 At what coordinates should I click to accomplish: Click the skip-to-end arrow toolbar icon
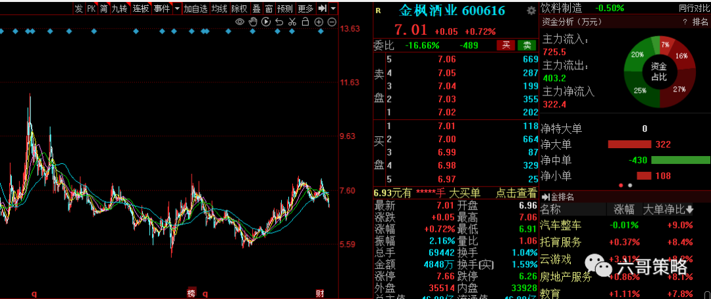click(x=323, y=9)
